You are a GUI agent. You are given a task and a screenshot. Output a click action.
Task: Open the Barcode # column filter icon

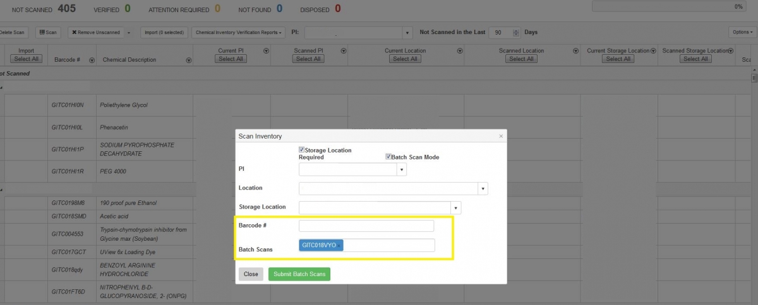(x=92, y=60)
